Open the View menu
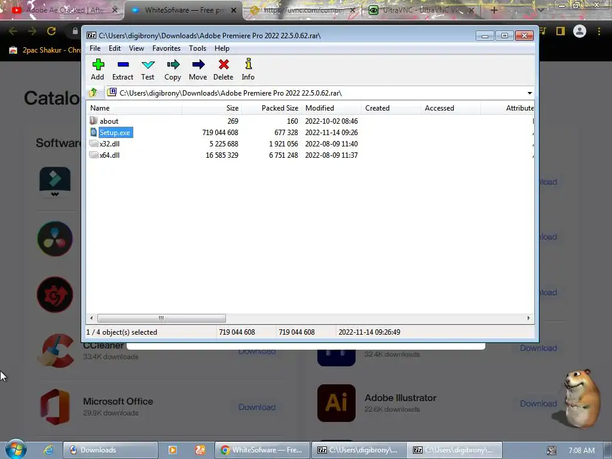The height and width of the screenshot is (459, 612). click(136, 48)
